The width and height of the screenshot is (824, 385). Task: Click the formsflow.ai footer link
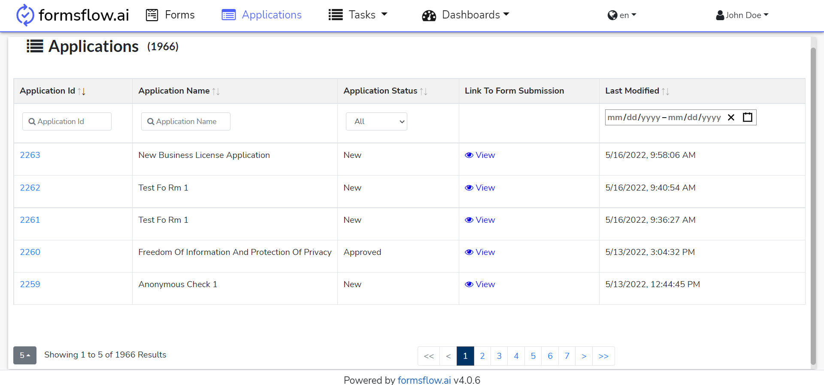[x=424, y=380]
